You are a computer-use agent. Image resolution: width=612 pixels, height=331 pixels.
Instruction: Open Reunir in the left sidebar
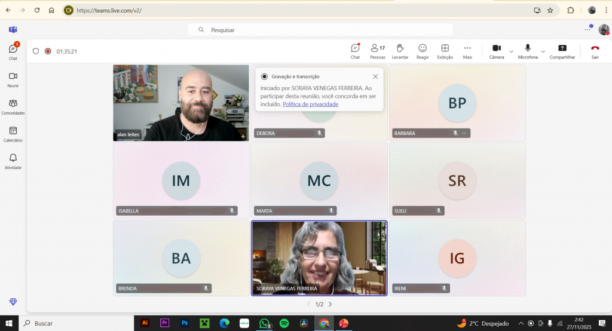13,79
